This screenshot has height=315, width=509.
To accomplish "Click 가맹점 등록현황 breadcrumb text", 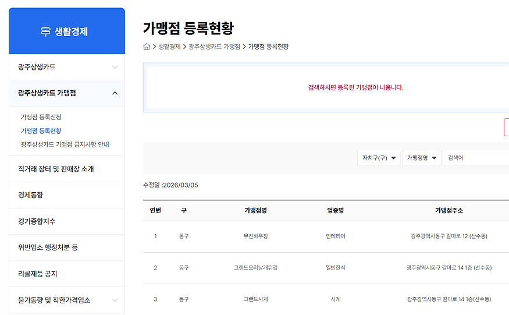I will pyautogui.click(x=268, y=47).
